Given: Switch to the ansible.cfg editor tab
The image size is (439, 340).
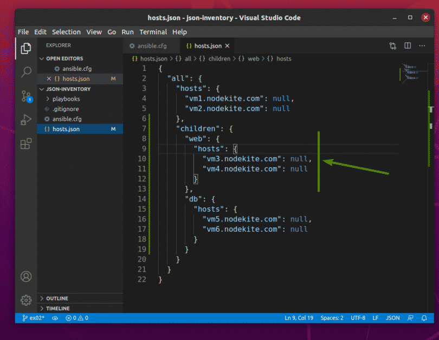Looking at the screenshot, I should pos(151,46).
